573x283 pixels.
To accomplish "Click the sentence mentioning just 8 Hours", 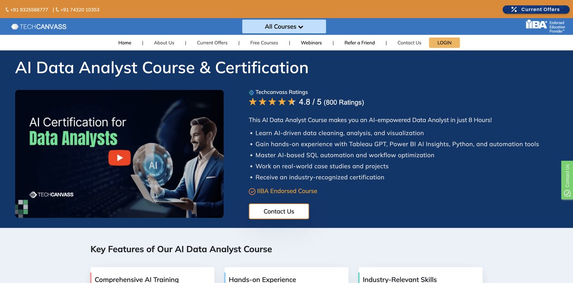I will click(370, 120).
